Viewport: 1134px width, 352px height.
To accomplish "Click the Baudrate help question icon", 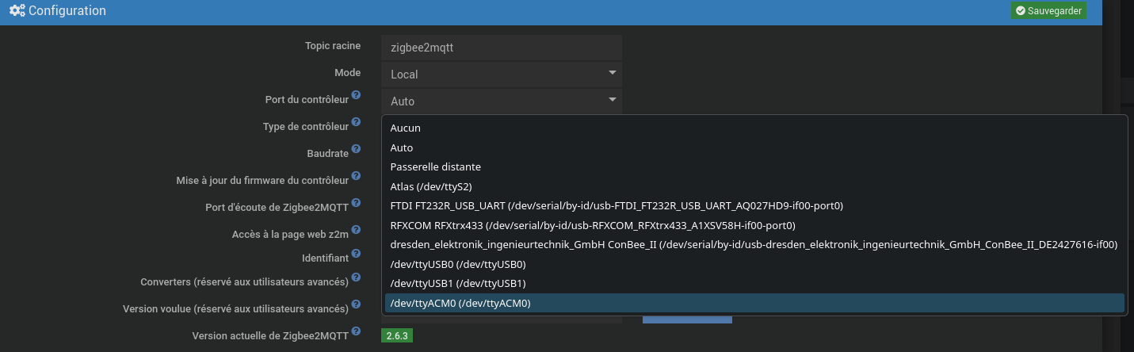I will [357, 149].
